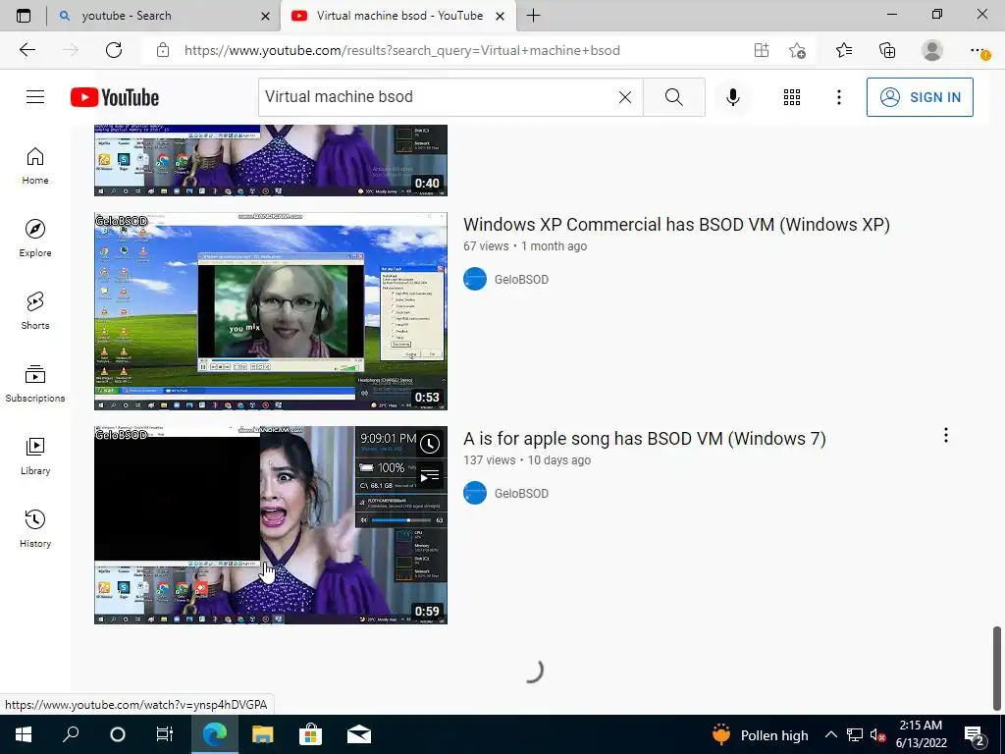Open Edge installable apps icon in address bar
This screenshot has width=1005, height=754.
(x=762, y=50)
